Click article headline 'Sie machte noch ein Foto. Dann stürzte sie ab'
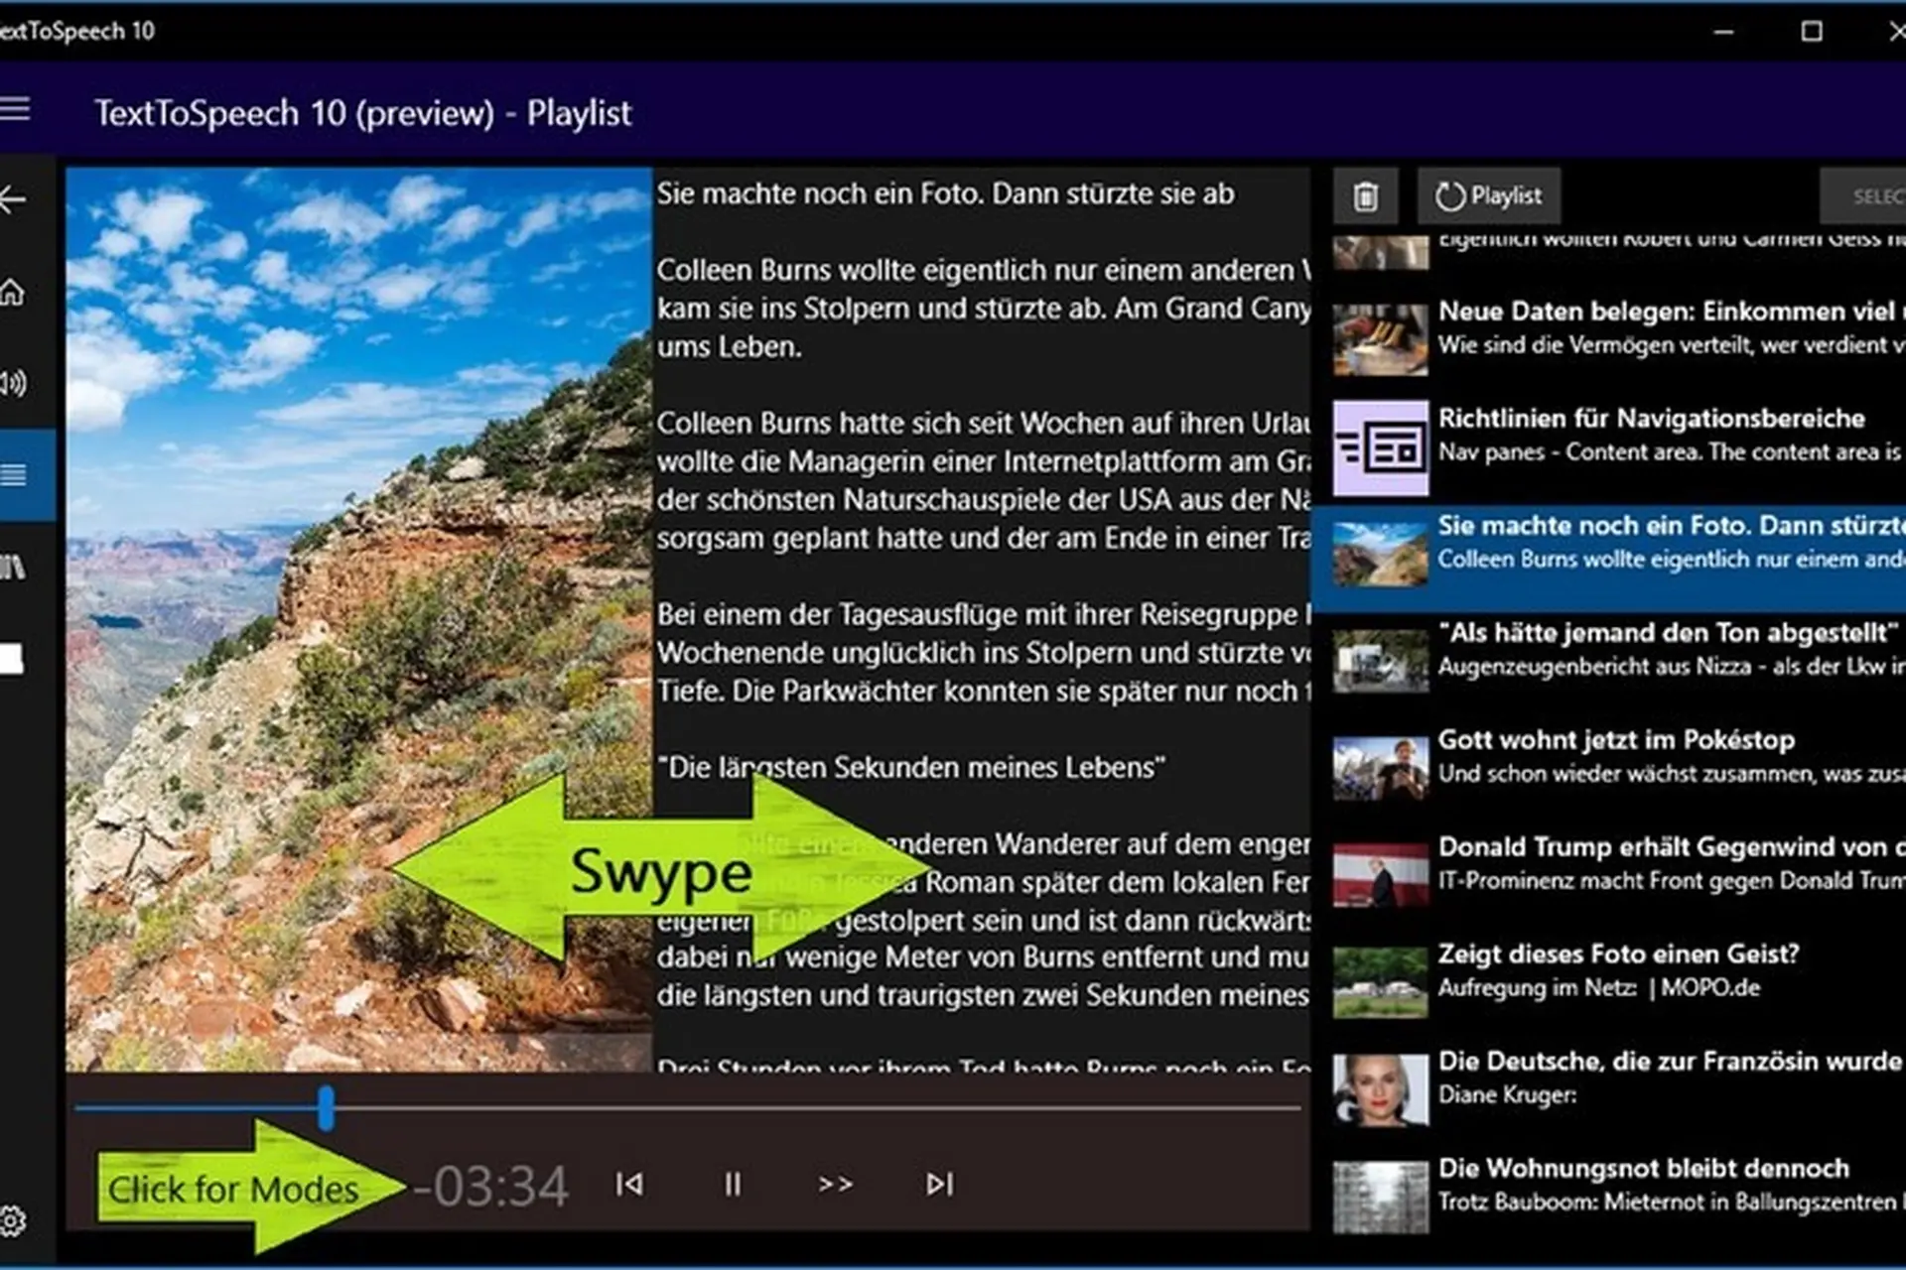This screenshot has height=1270, width=1906. 945,193
